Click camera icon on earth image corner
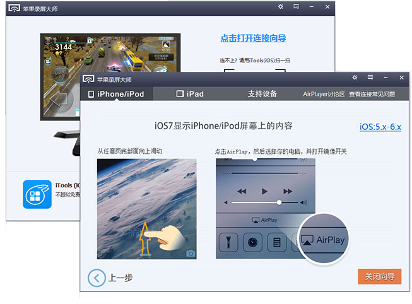 pos(191,254)
